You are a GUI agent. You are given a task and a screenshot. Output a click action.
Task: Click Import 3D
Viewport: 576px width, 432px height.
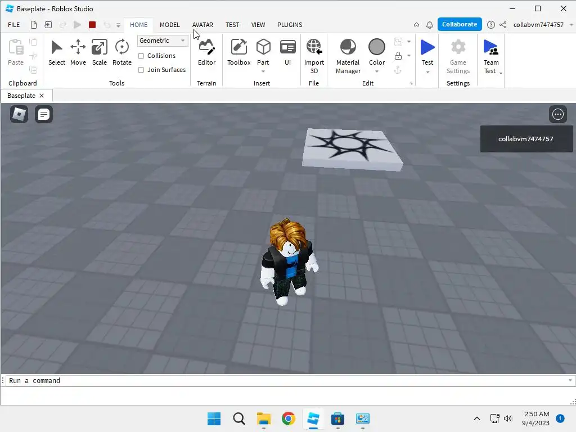click(314, 56)
